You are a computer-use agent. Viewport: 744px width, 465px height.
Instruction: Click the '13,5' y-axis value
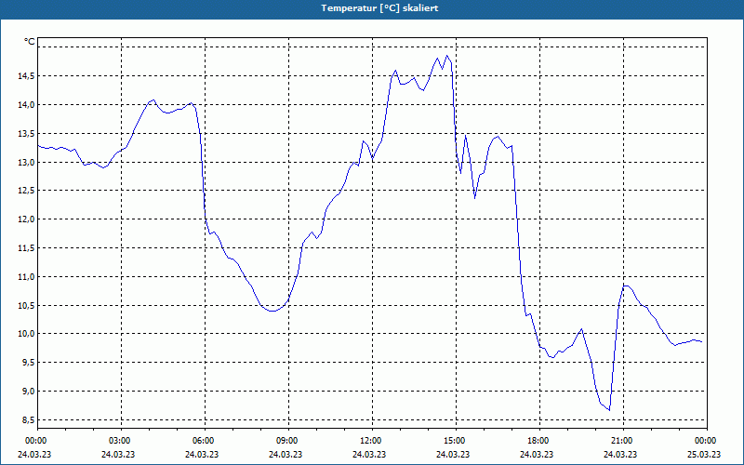click(26, 133)
